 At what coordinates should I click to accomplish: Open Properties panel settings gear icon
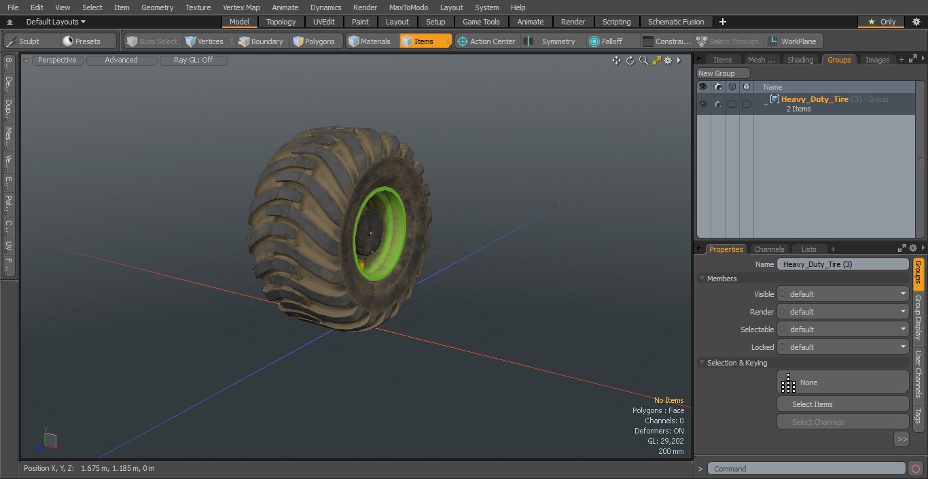point(913,249)
